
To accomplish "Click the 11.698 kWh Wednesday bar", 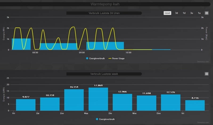I will tap(146, 103).
